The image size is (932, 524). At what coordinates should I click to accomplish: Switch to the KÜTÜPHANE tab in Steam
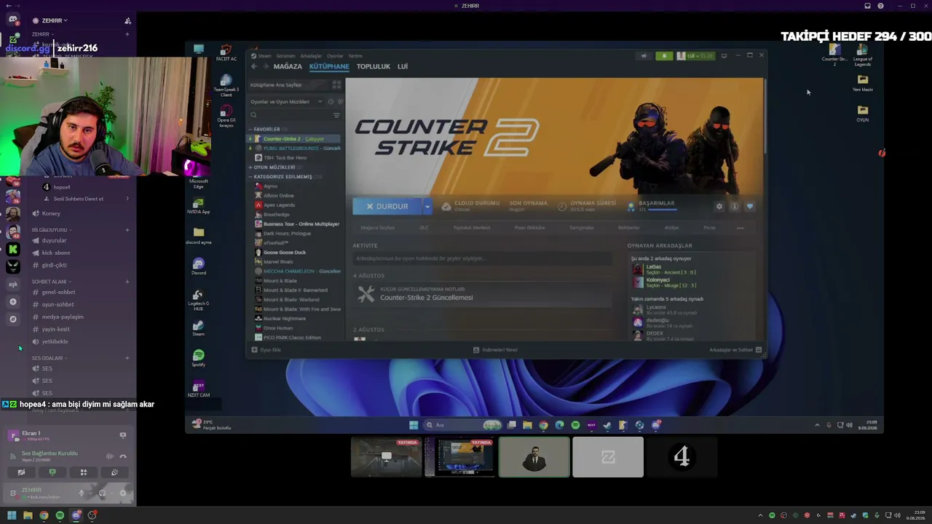coord(329,66)
